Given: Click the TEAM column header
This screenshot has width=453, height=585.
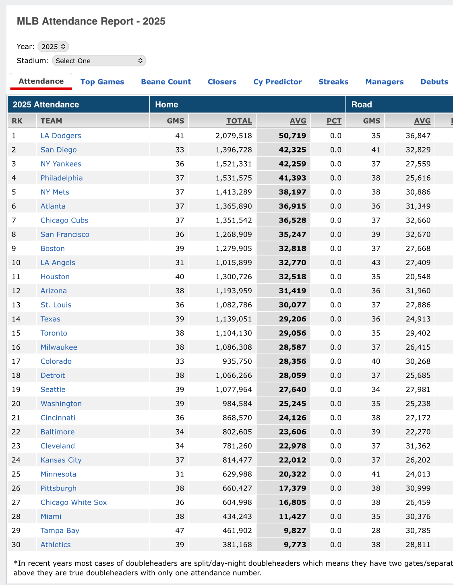Looking at the screenshot, I should click(x=52, y=121).
